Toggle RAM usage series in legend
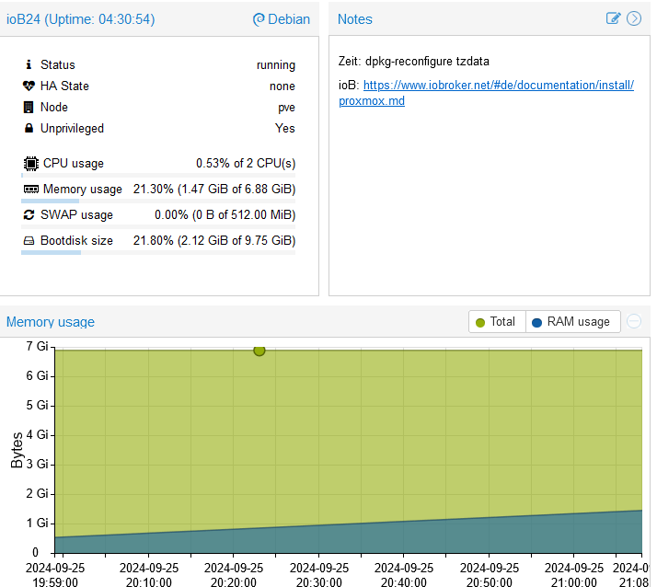The height and width of the screenshot is (587, 657). pyautogui.click(x=572, y=322)
